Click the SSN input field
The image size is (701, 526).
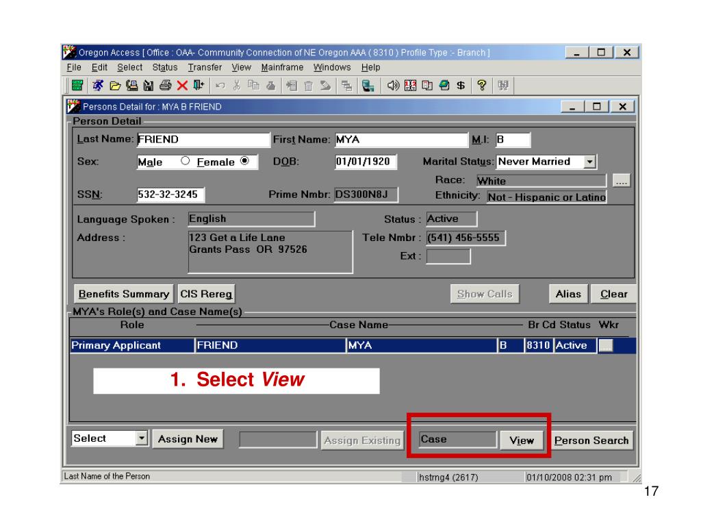(x=170, y=194)
